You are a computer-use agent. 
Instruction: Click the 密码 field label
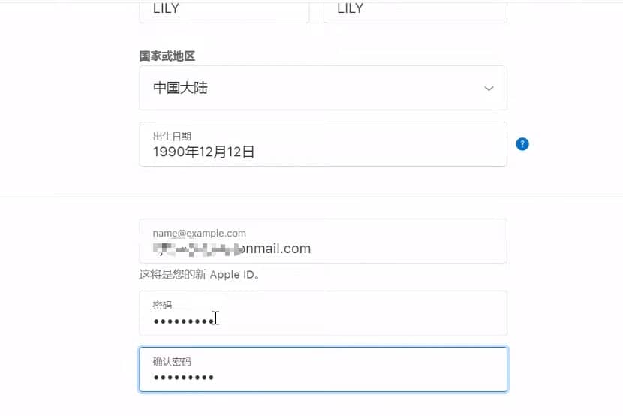pos(162,305)
